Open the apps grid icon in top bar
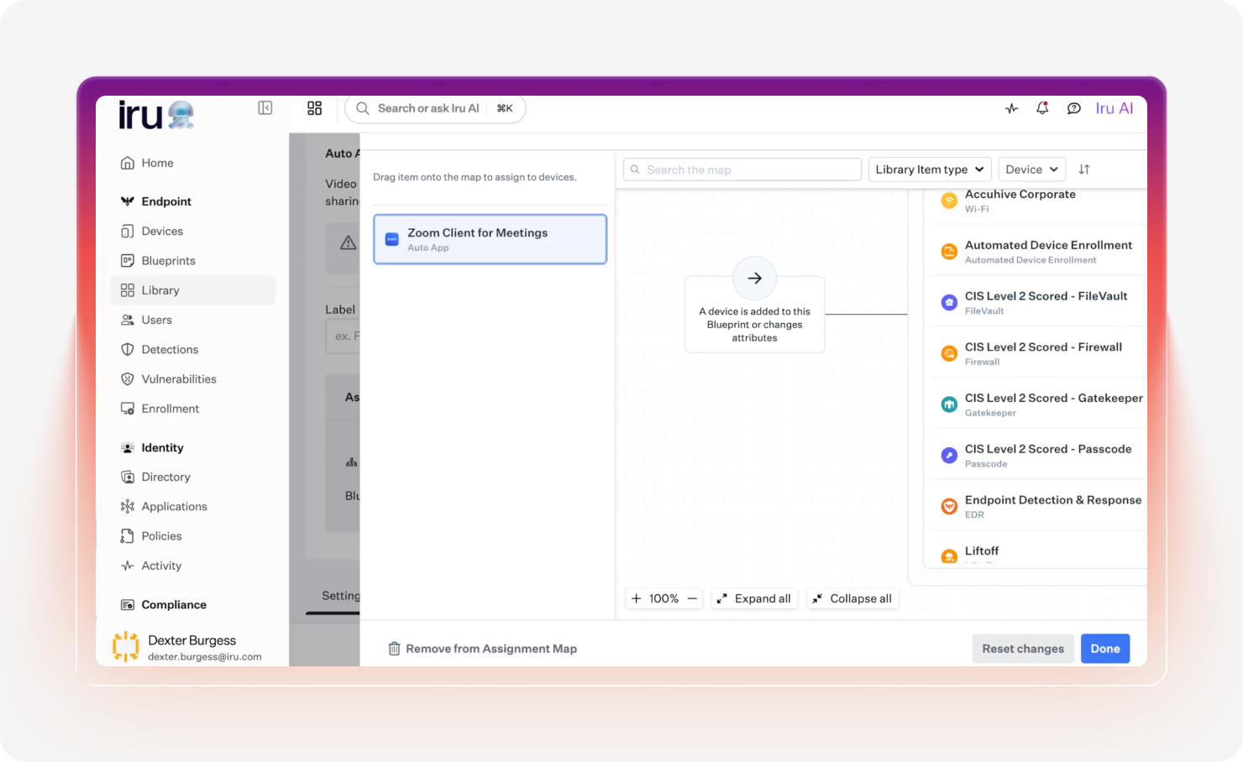 click(315, 108)
